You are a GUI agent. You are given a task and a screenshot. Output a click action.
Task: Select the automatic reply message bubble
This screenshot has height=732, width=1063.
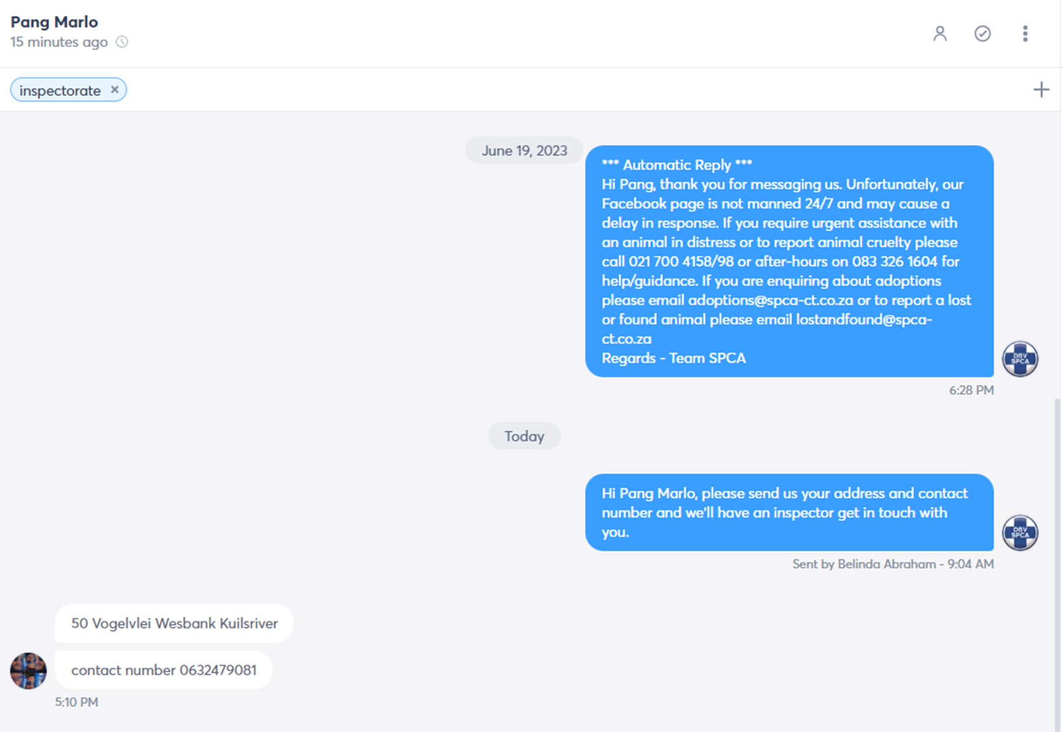click(x=789, y=261)
